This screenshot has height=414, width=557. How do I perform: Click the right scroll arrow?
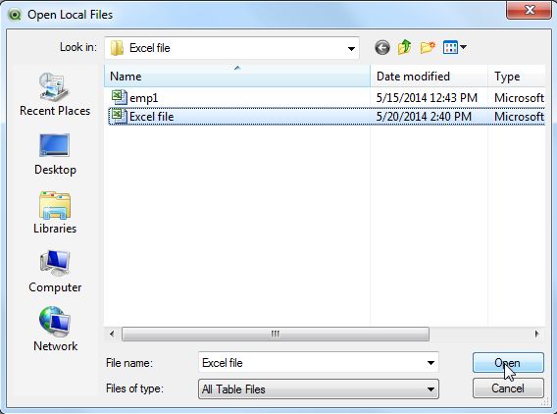536,334
